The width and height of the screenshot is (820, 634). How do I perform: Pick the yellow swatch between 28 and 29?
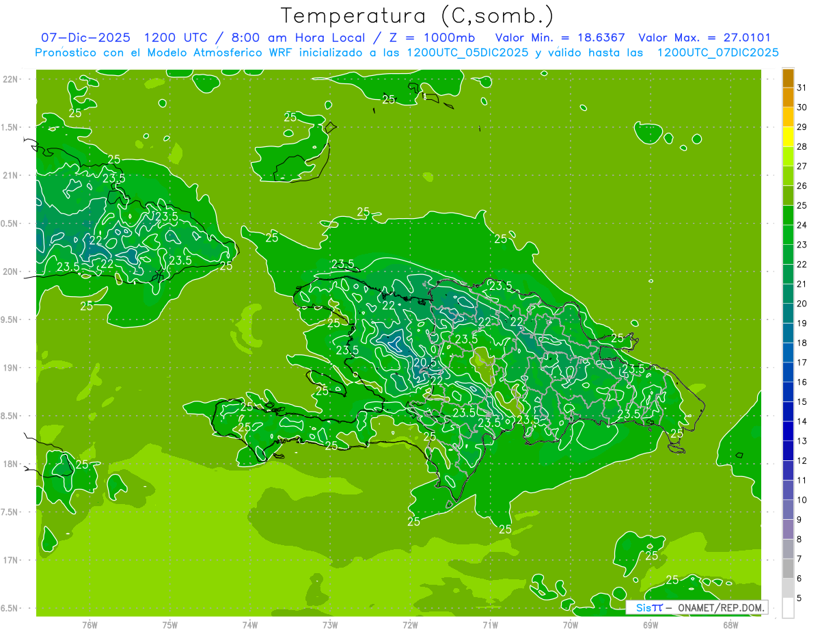788,137
